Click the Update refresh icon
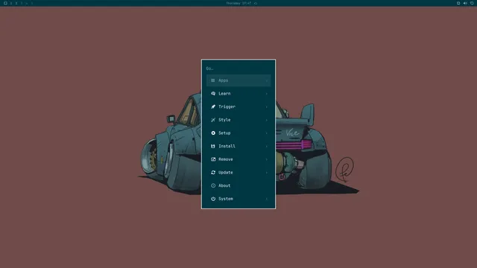 [213, 172]
